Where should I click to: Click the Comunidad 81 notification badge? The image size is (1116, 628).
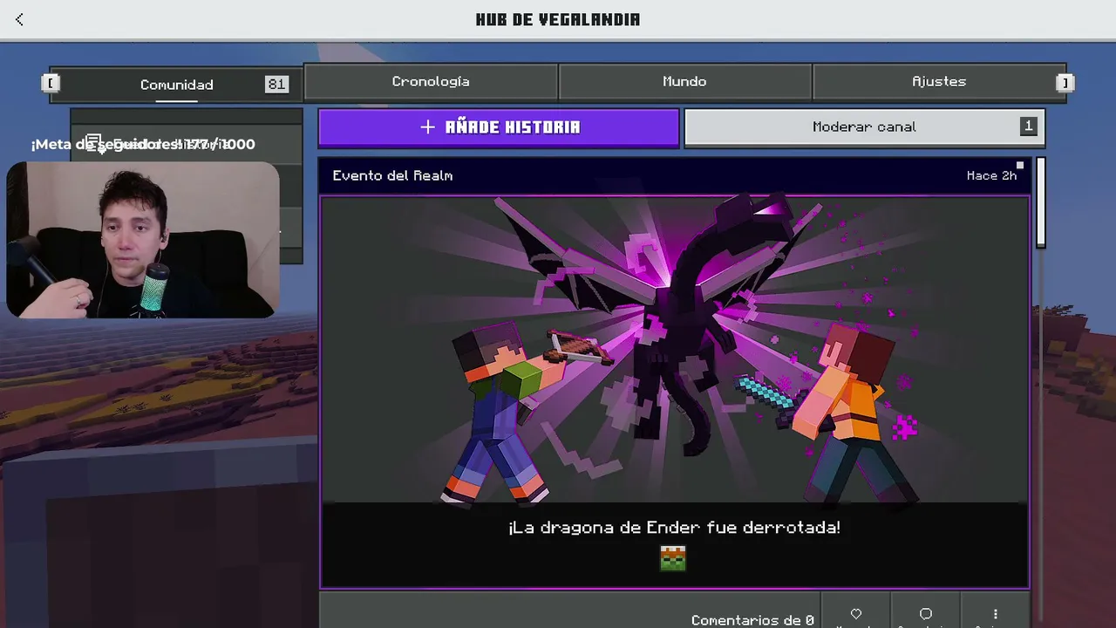(276, 84)
